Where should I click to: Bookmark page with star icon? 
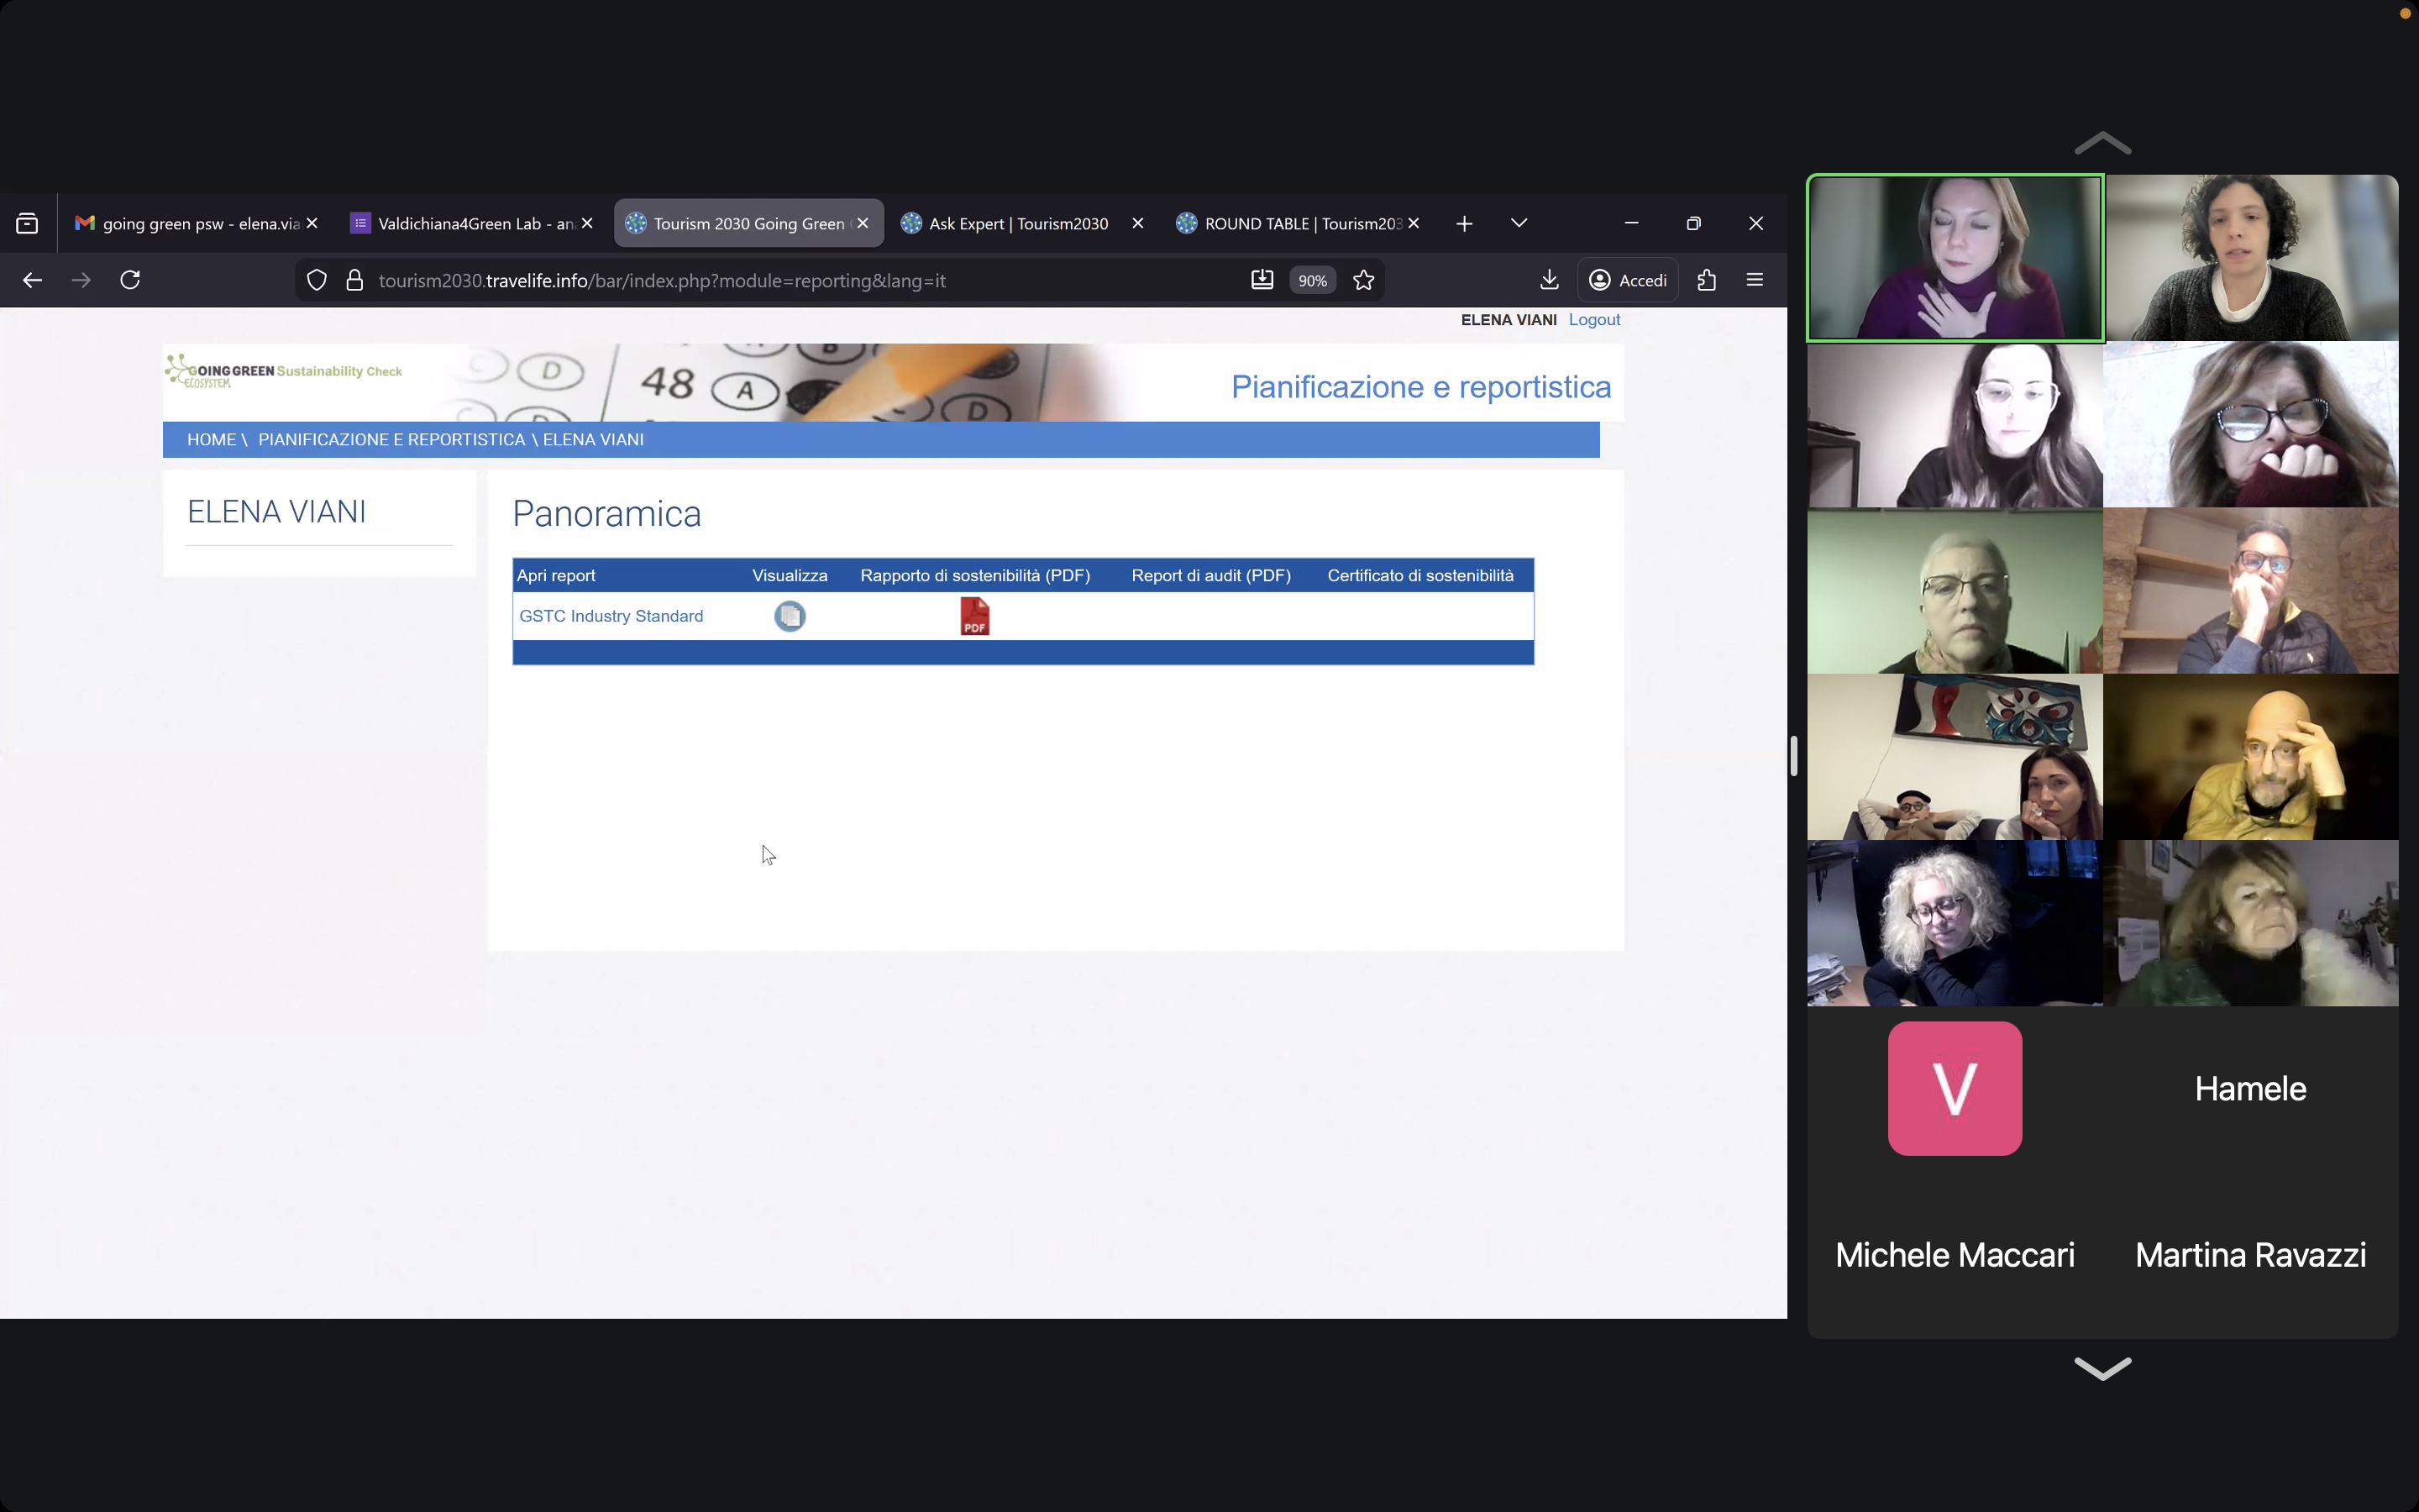(1363, 280)
